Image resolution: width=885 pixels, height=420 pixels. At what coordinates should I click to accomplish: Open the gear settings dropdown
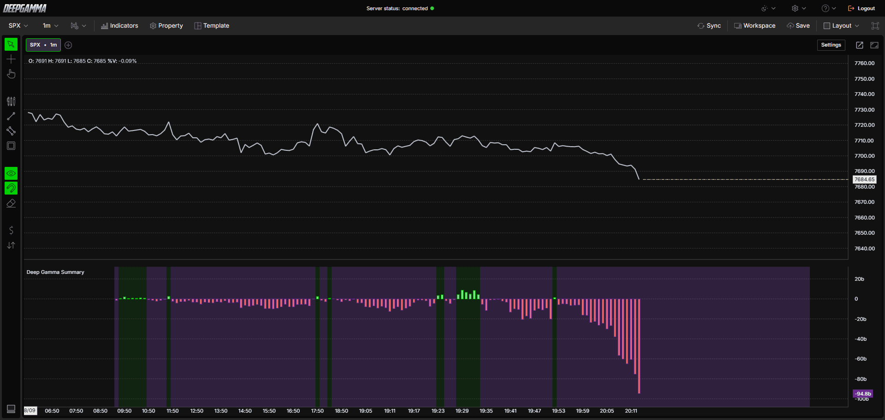tap(799, 8)
